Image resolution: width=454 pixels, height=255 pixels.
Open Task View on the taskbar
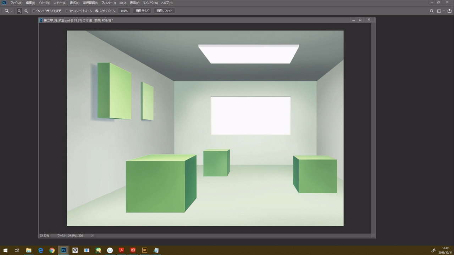coord(17,250)
